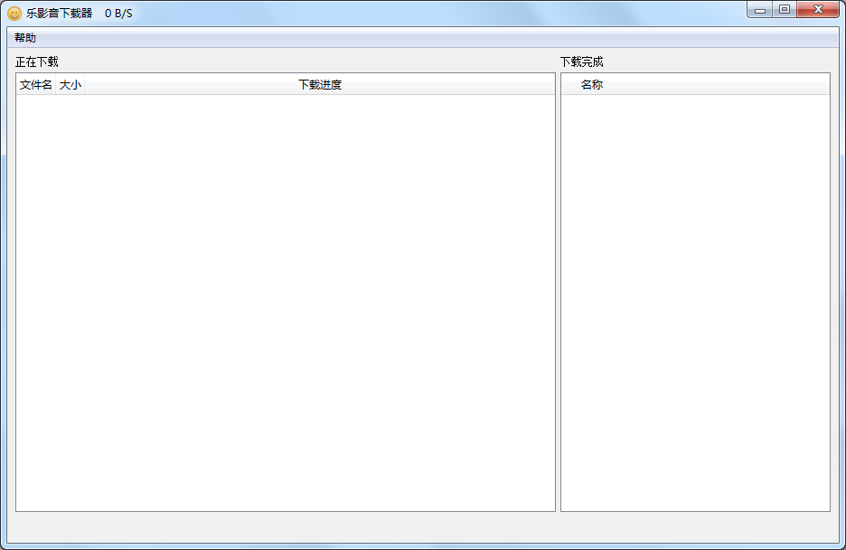846x550 pixels.
Task: Maximize the 乐影音下载器 window
Action: [785, 10]
